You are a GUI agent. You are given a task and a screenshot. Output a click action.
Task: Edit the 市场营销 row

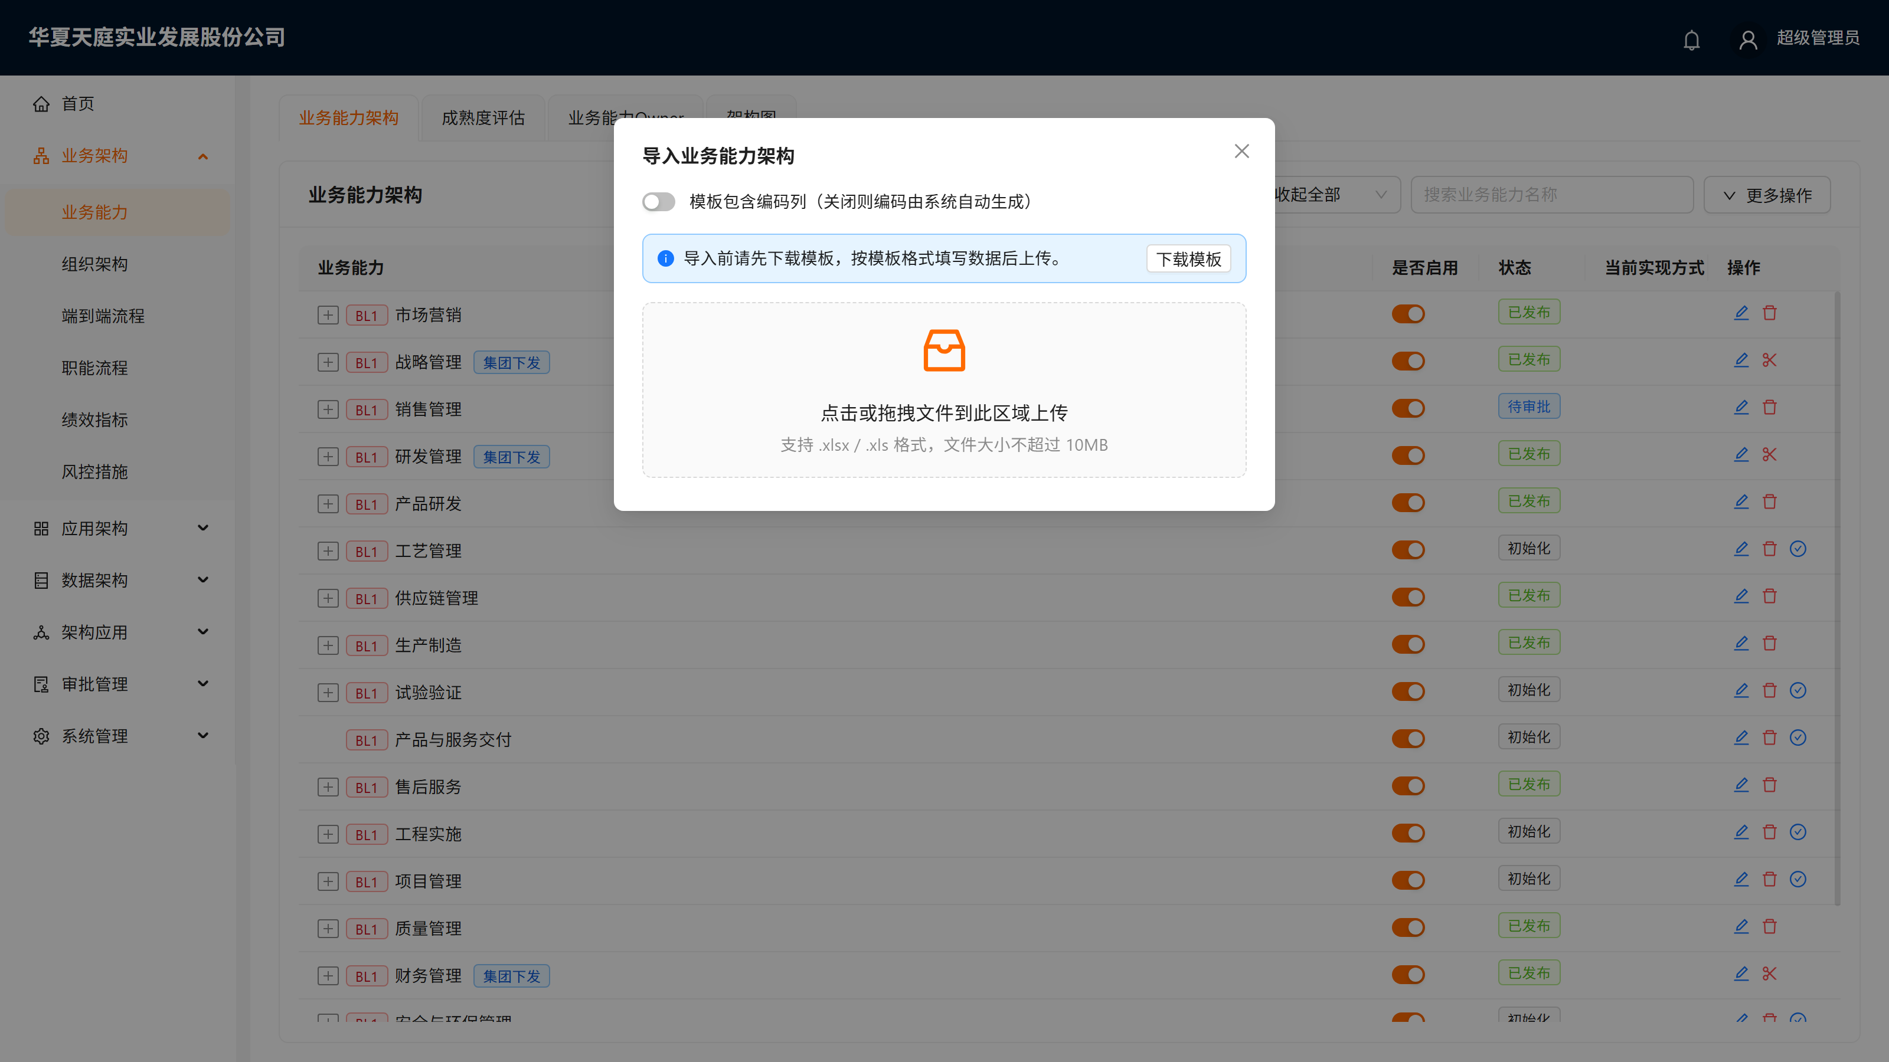coord(1741,313)
